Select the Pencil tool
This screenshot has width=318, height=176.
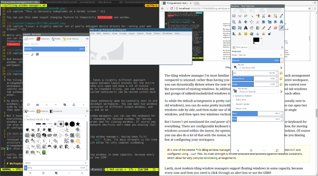[263, 28]
